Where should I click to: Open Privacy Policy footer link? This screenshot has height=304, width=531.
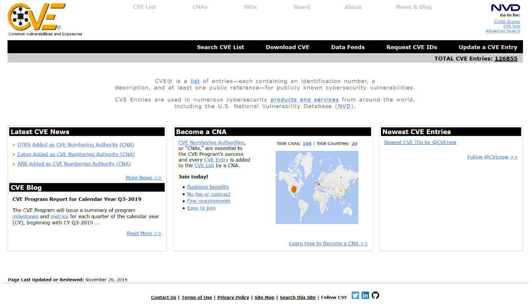pos(233,298)
